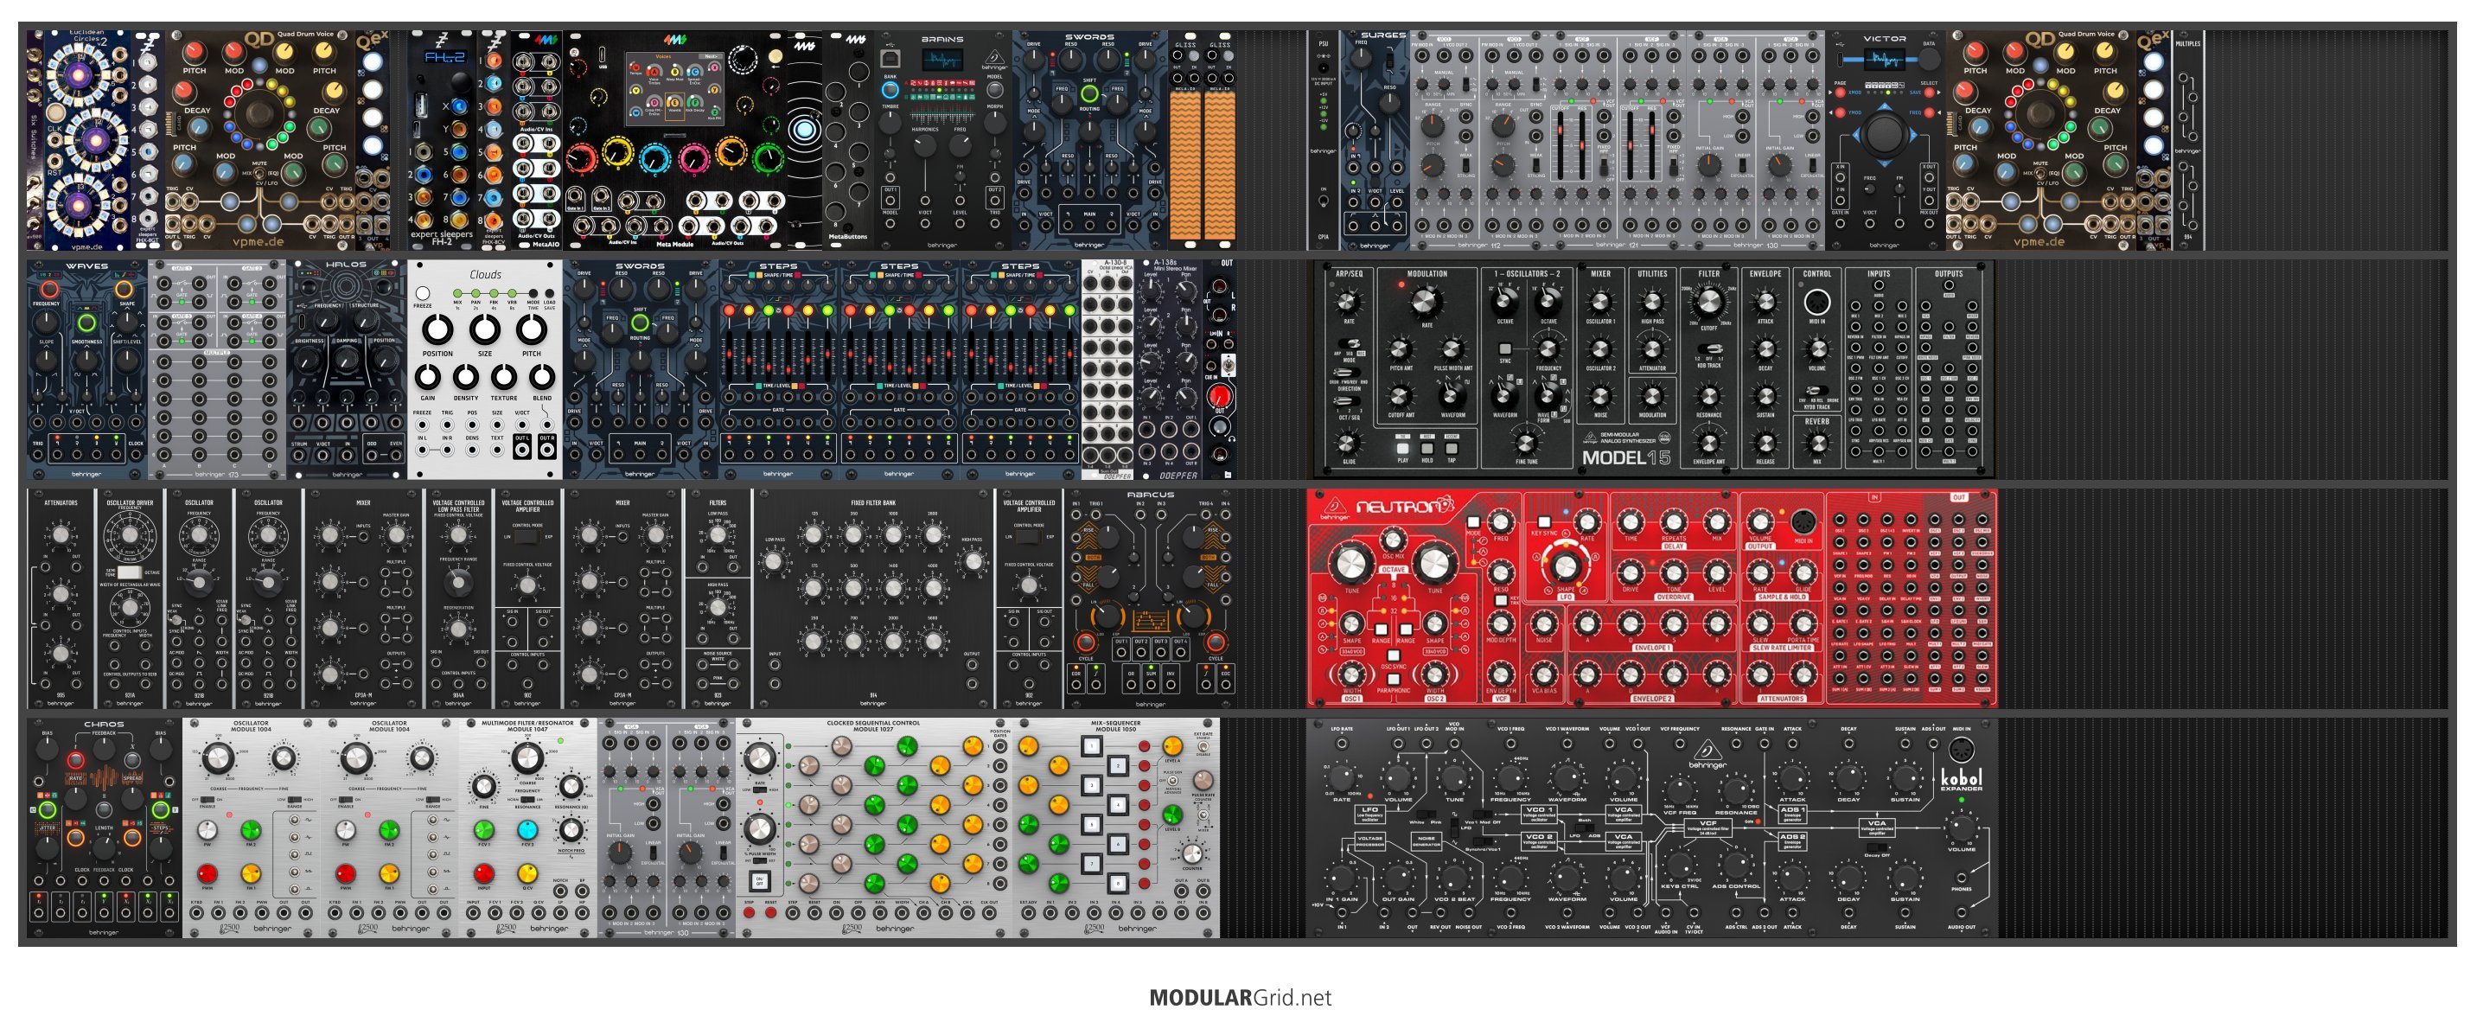The width and height of the screenshot is (2483, 1016).
Task: Click the OSC MIX knob on Neutron
Action: (1392, 539)
